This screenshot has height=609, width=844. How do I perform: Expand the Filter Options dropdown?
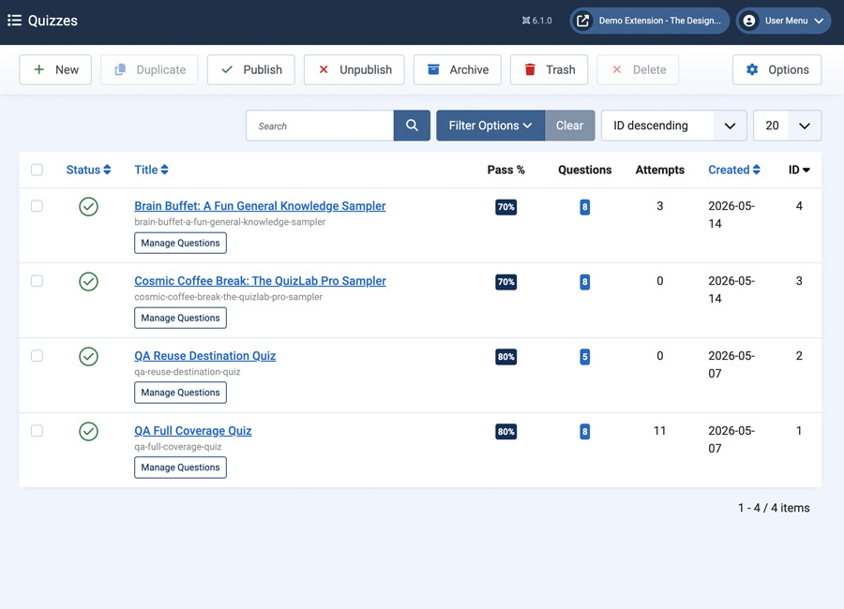[490, 126]
